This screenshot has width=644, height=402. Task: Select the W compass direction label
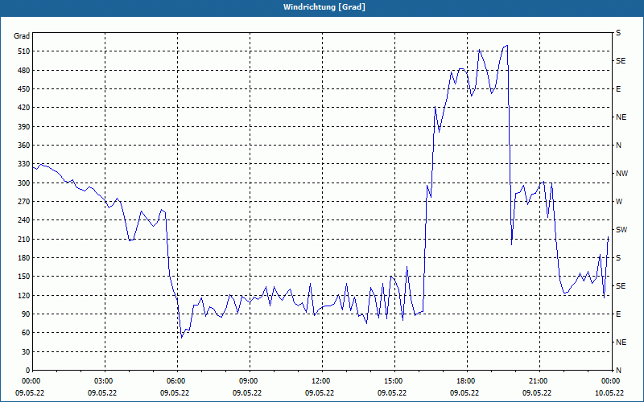click(x=619, y=202)
